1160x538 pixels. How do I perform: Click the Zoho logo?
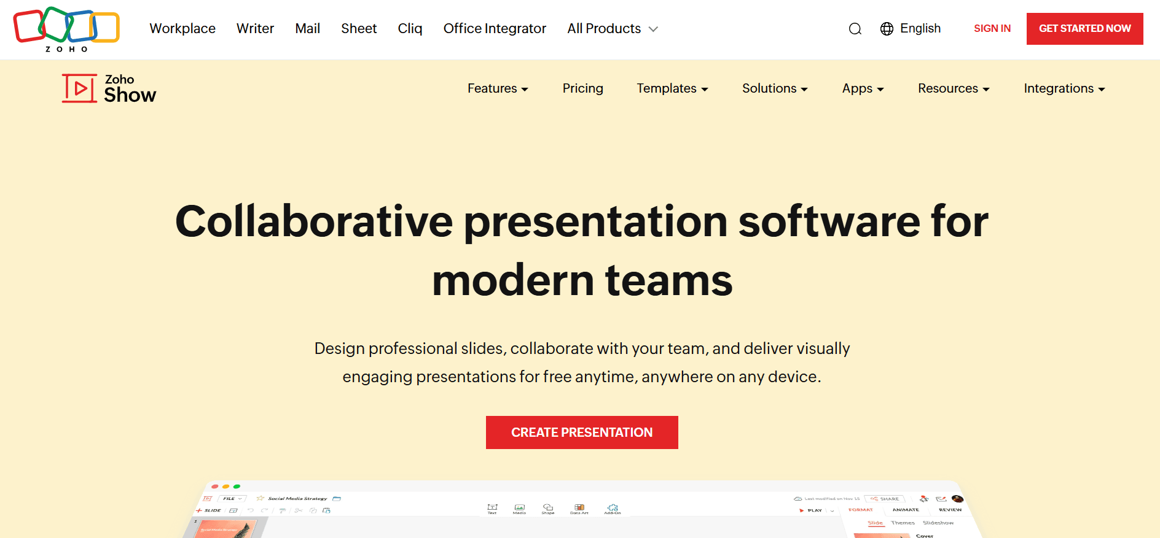66,29
